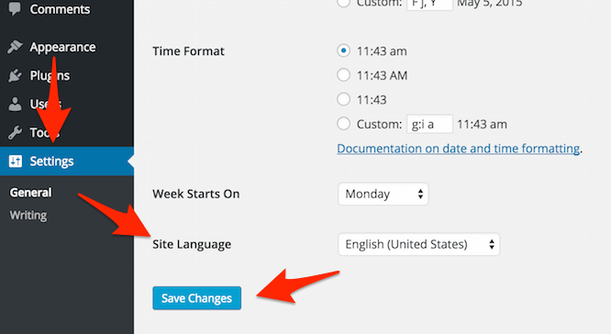611x334 pixels.
Task: Click the Plugins plug icon
Action: [x=15, y=75]
